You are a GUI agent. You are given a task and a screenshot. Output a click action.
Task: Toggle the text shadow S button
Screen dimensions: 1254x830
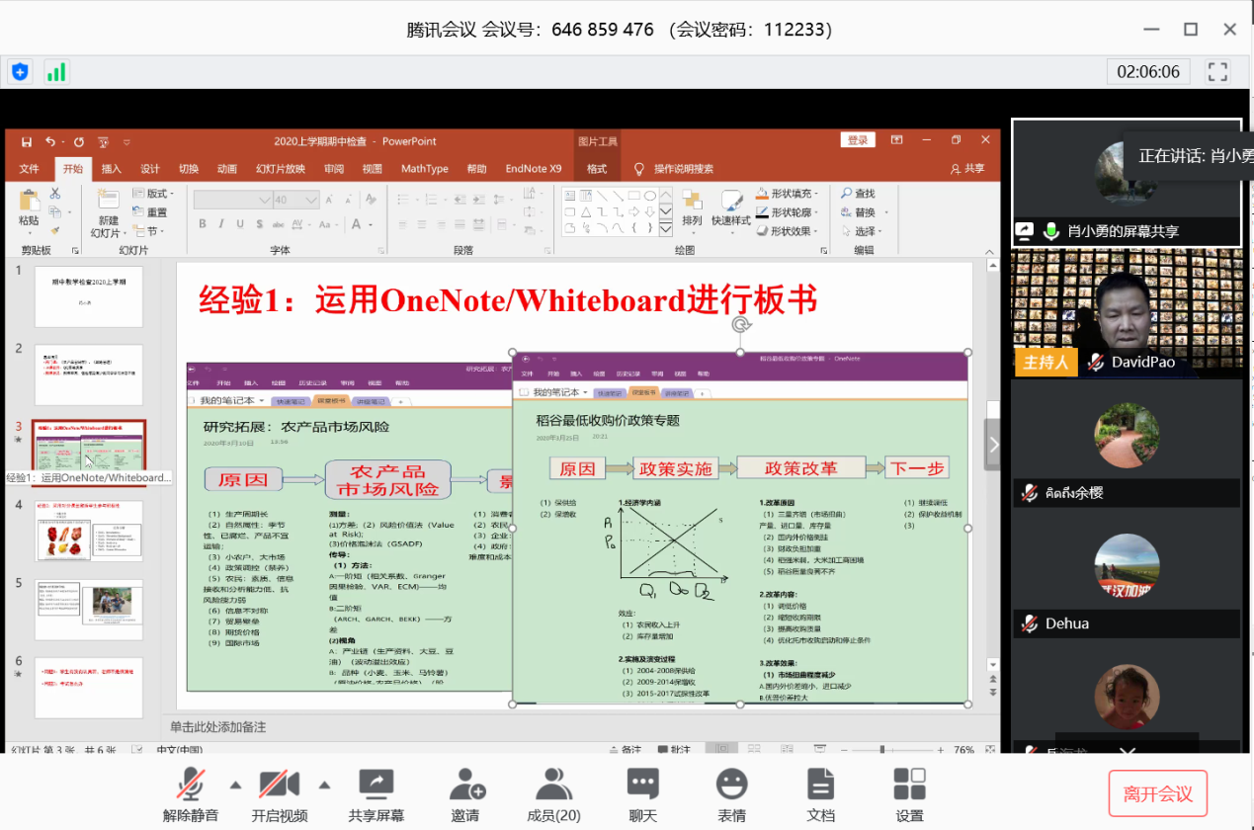[262, 224]
